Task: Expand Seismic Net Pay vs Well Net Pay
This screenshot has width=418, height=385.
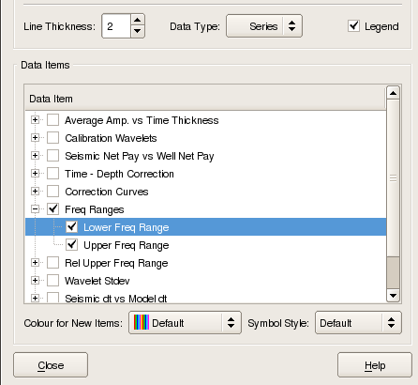Action: coord(35,156)
